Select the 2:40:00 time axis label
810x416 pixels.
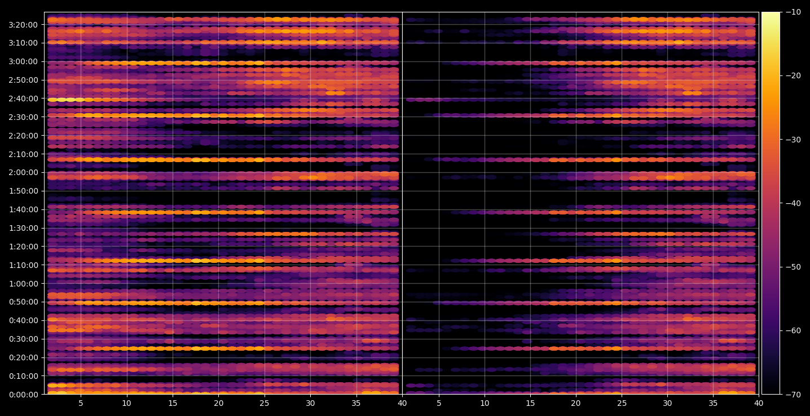24,99
